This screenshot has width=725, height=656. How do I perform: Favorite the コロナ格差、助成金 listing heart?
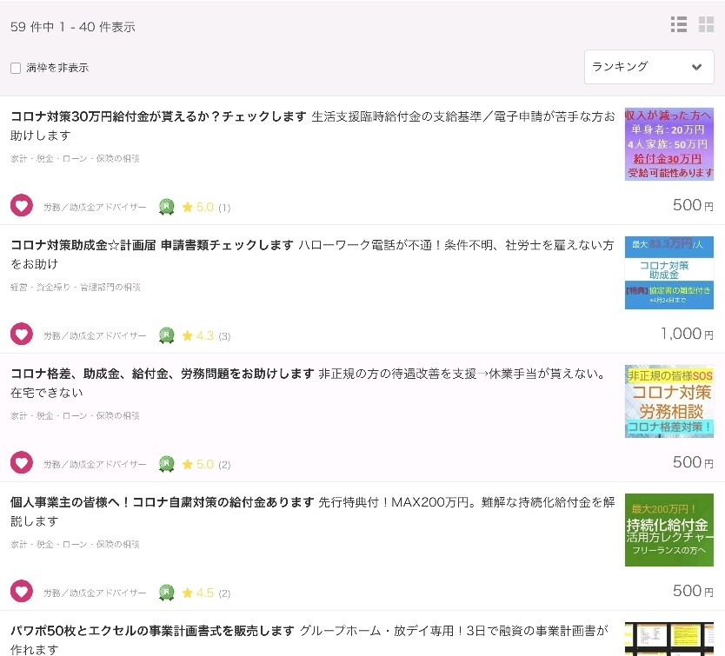(x=22, y=462)
